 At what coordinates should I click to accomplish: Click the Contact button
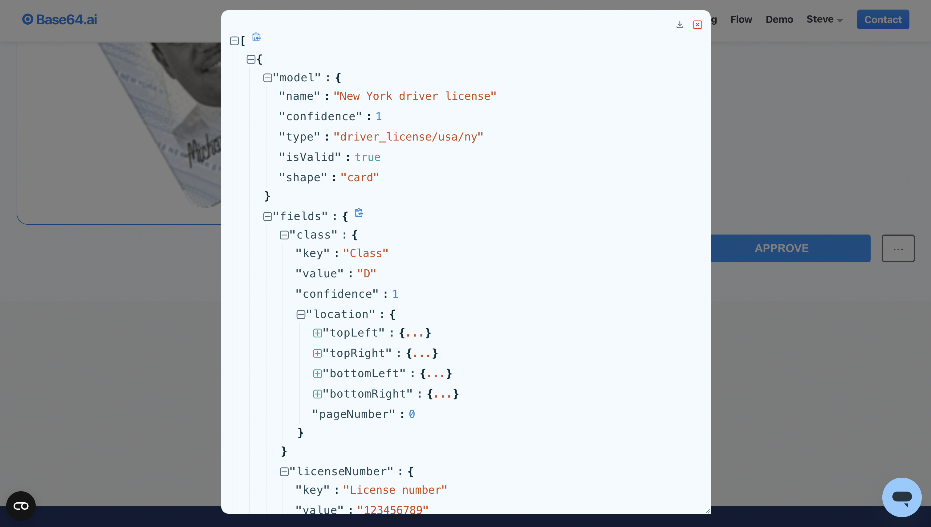pyautogui.click(x=883, y=19)
